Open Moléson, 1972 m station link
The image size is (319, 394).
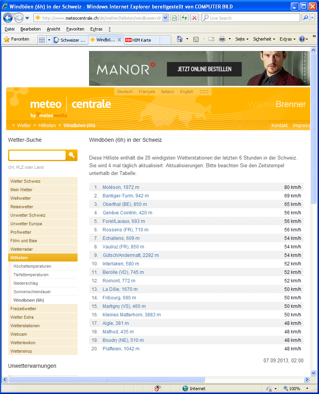tap(121, 187)
